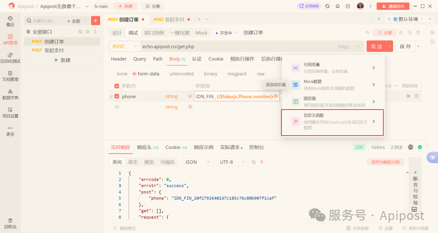The width and height of the screenshot is (438, 233).
Task: Switch to the Query tab
Action: tap(140, 59)
